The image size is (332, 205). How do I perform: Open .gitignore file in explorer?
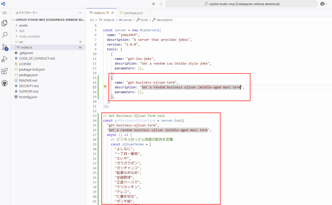click(48, 53)
